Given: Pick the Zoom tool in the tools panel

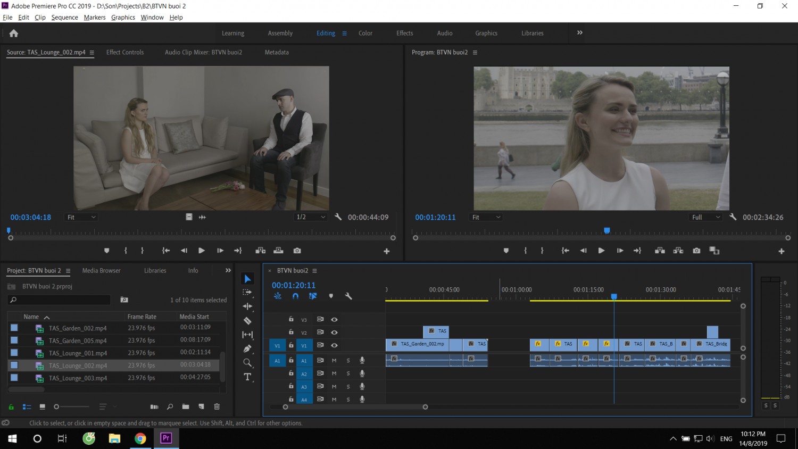Looking at the screenshot, I should (x=247, y=363).
